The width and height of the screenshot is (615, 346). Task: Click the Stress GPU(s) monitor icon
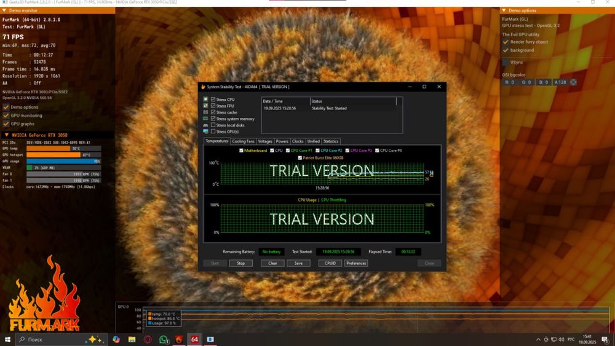coord(205,132)
